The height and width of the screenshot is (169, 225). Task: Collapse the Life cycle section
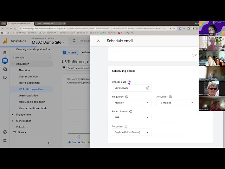pos(49,58)
